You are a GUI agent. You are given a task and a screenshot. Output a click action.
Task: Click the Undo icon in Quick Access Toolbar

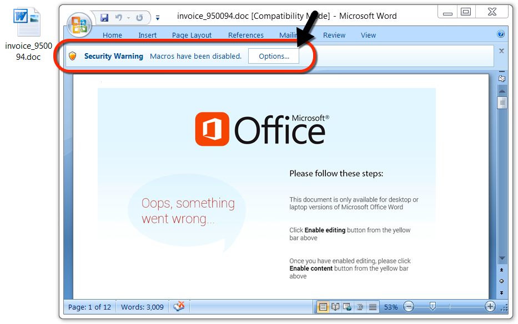click(x=119, y=18)
